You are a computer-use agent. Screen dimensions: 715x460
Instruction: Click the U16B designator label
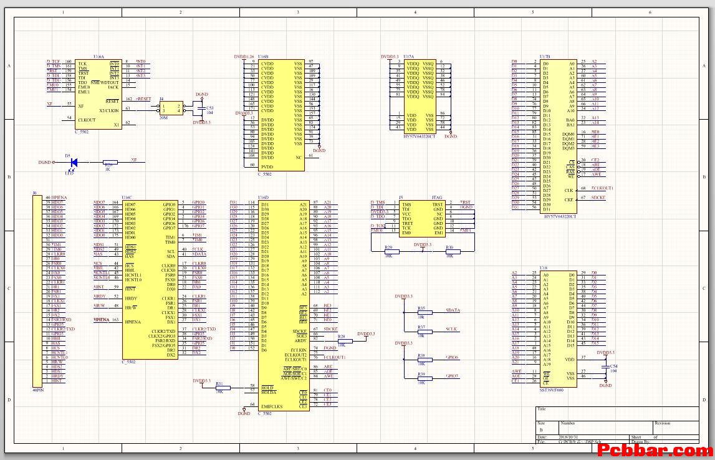coord(263,57)
